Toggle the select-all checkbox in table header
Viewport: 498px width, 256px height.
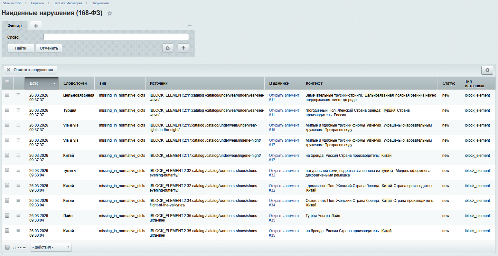pyautogui.click(x=7, y=82)
